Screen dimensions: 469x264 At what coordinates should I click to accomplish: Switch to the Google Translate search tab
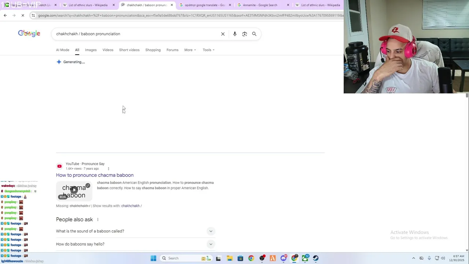coord(206,5)
